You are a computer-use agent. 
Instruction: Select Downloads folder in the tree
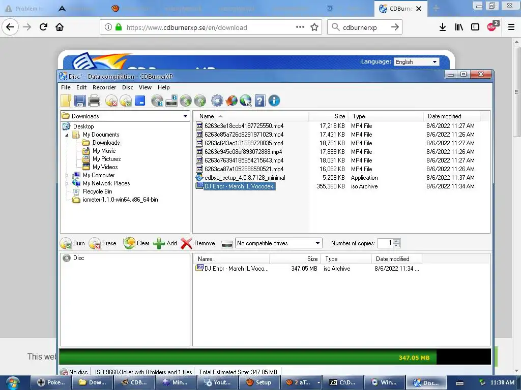[x=106, y=143]
